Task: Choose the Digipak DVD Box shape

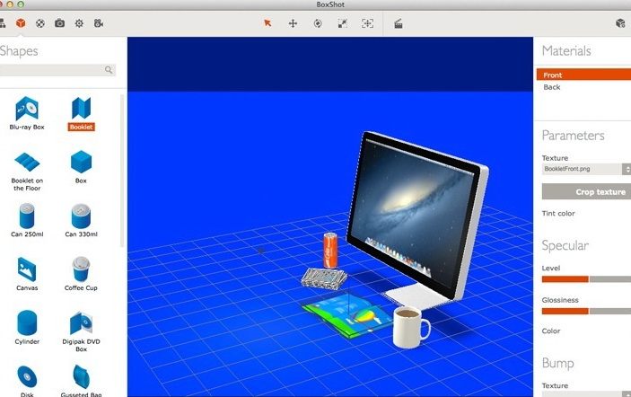Action: 82,331
